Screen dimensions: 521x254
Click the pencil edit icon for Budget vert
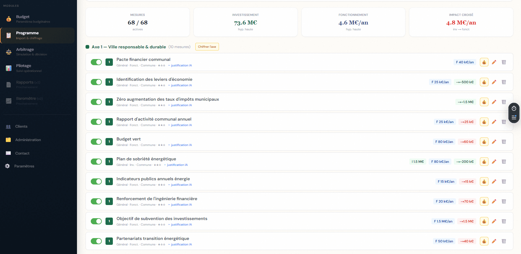coord(494,142)
